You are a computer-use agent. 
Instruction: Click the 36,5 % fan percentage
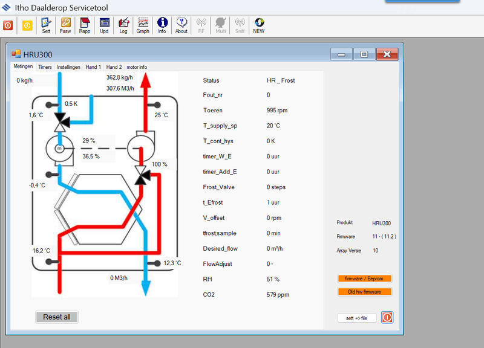tap(91, 156)
